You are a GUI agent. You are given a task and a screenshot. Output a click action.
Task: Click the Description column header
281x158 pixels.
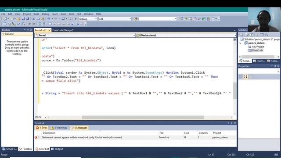100,133
